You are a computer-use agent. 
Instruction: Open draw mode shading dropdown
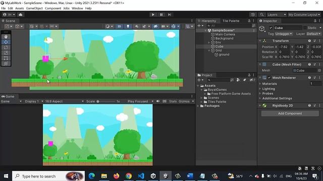click(x=109, y=26)
